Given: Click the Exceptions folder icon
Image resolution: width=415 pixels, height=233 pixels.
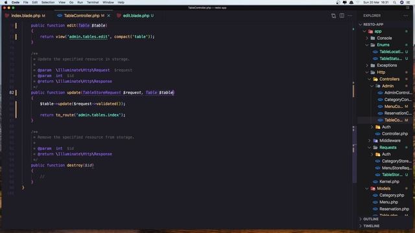Looking at the screenshot, I should tap(373, 65).
